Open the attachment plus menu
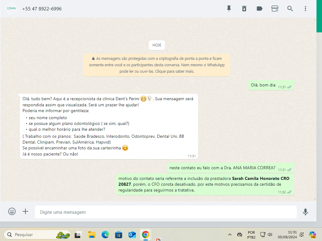Image resolution: width=322 pixels, height=241 pixels. [x=25, y=211]
